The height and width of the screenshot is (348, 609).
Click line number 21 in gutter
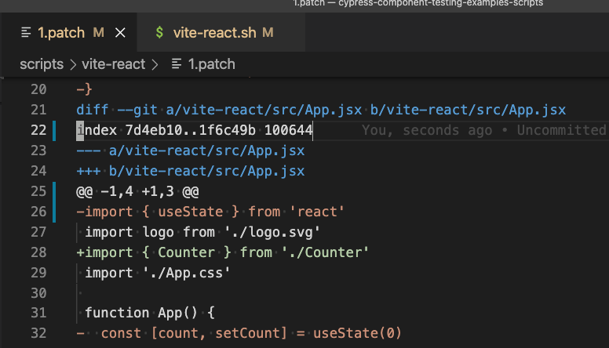tap(38, 110)
